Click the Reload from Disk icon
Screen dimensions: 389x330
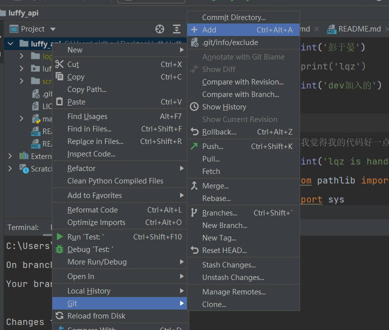[60, 315]
